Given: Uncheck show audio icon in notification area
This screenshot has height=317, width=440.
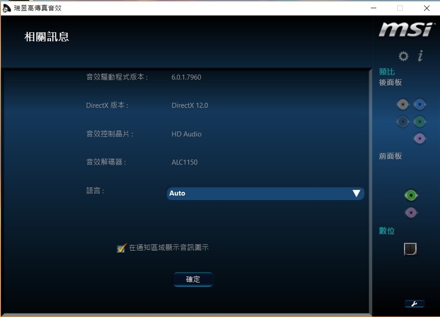Looking at the screenshot, I should pos(121,248).
